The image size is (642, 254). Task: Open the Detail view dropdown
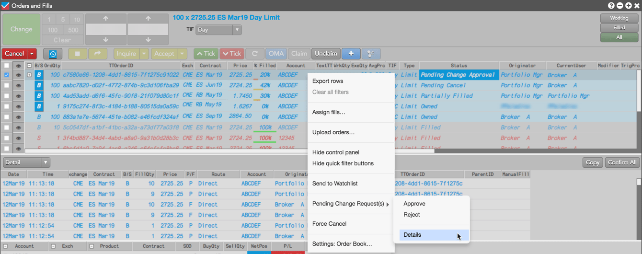click(26, 162)
